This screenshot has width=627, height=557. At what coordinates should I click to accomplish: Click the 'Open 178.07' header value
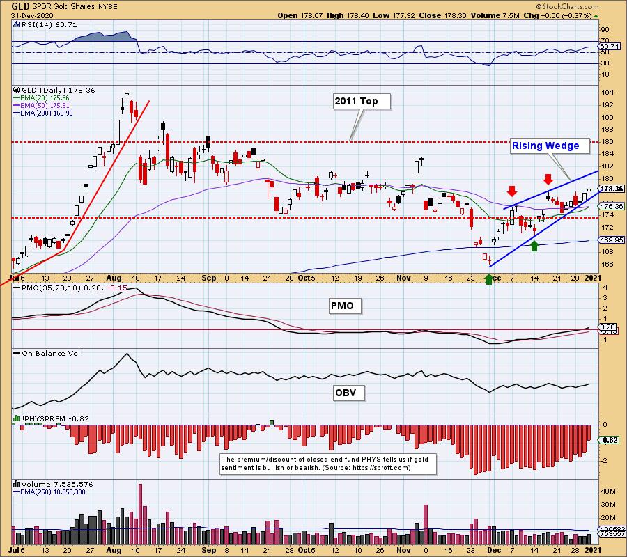coord(300,15)
